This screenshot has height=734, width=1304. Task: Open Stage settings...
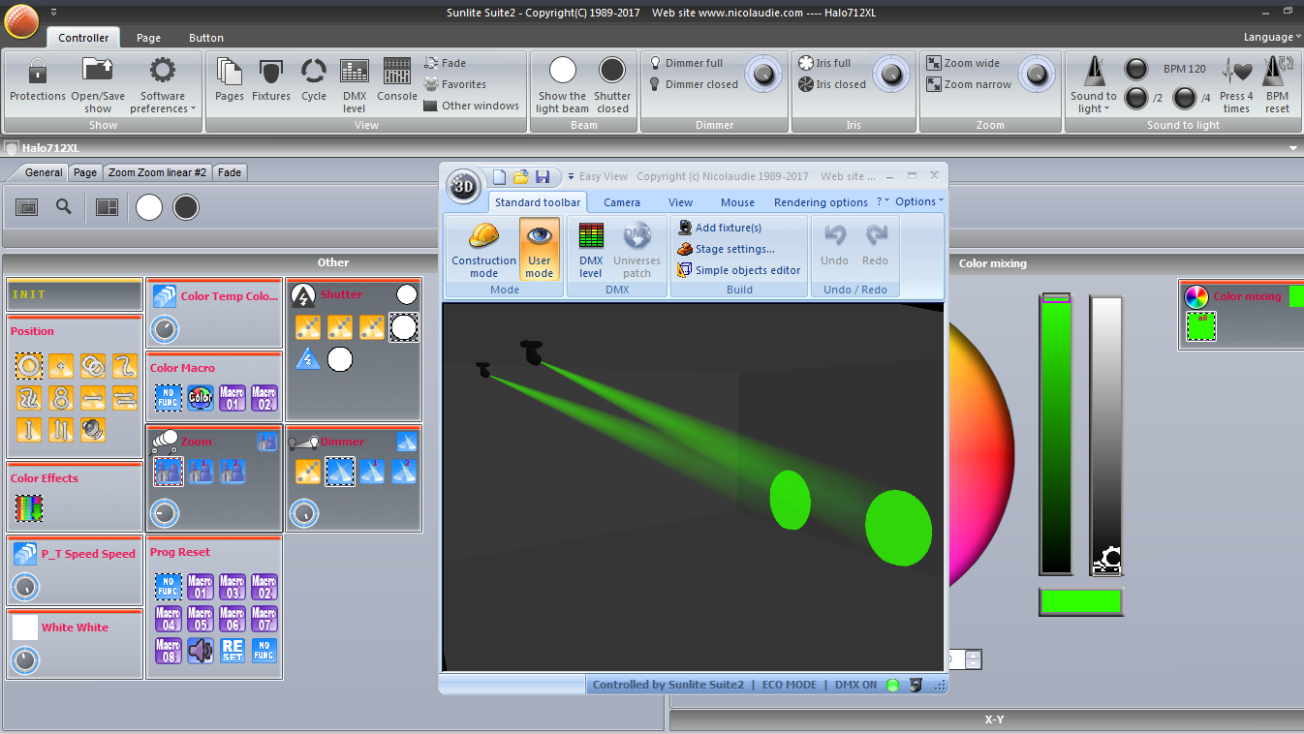pyautogui.click(x=727, y=249)
